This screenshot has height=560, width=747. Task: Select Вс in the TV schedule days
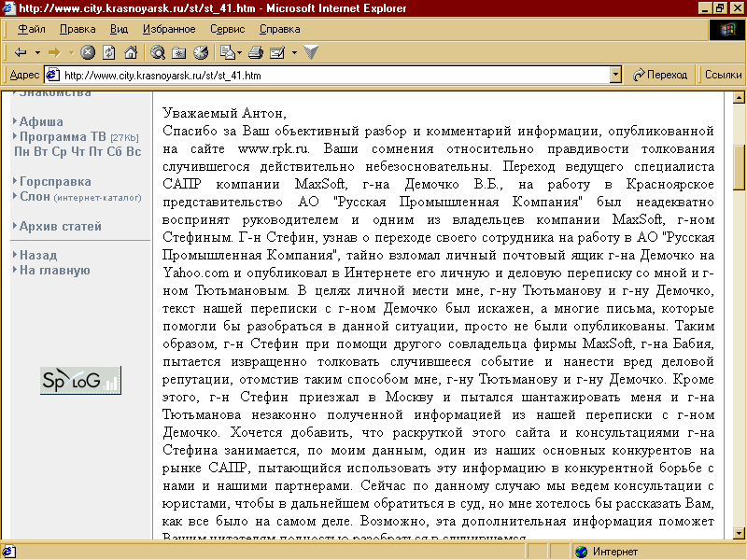tap(134, 151)
